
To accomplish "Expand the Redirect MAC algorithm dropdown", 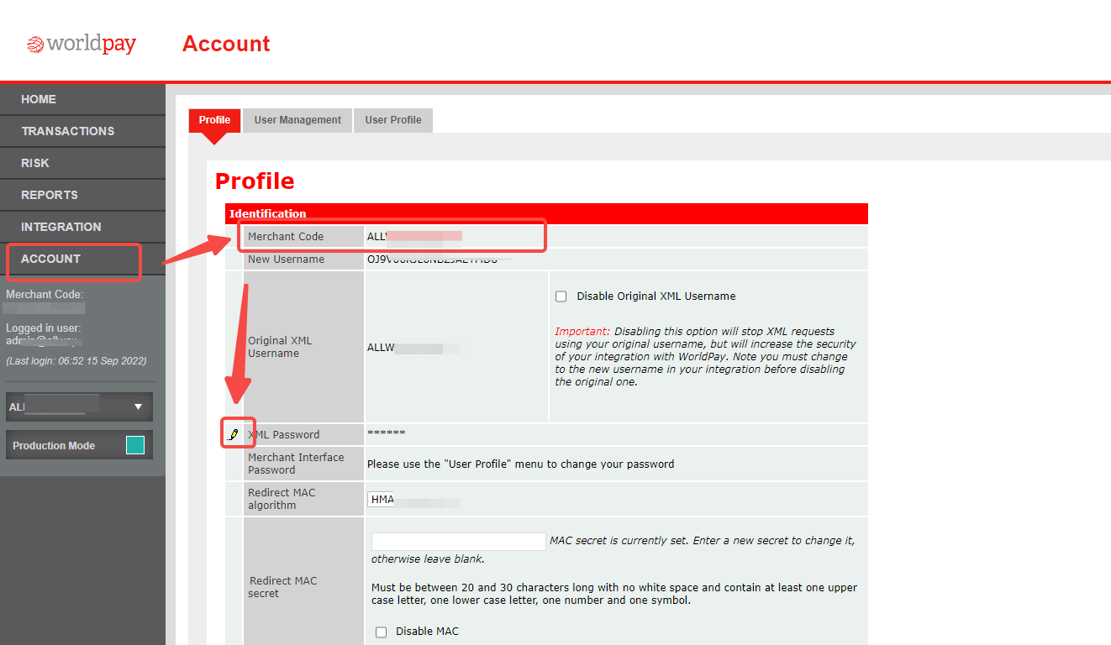I will [x=415, y=500].
